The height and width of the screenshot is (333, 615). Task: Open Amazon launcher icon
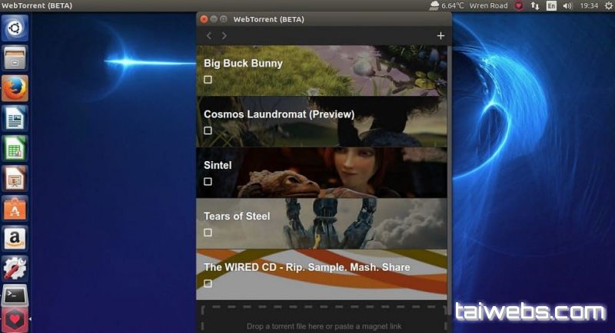15,238
